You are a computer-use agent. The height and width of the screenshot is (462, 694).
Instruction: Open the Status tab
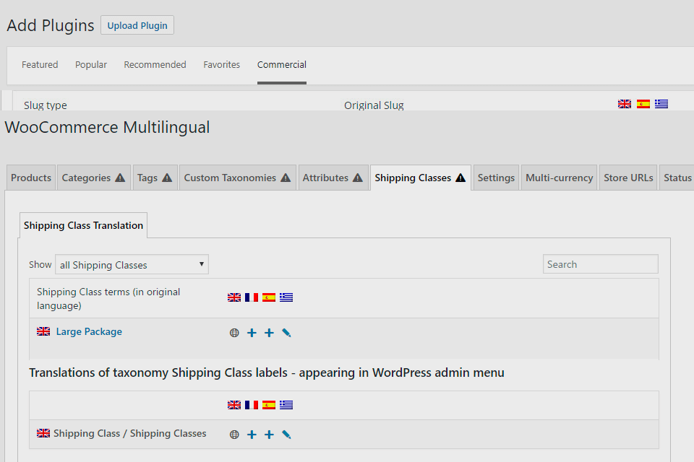click(677, 178)
